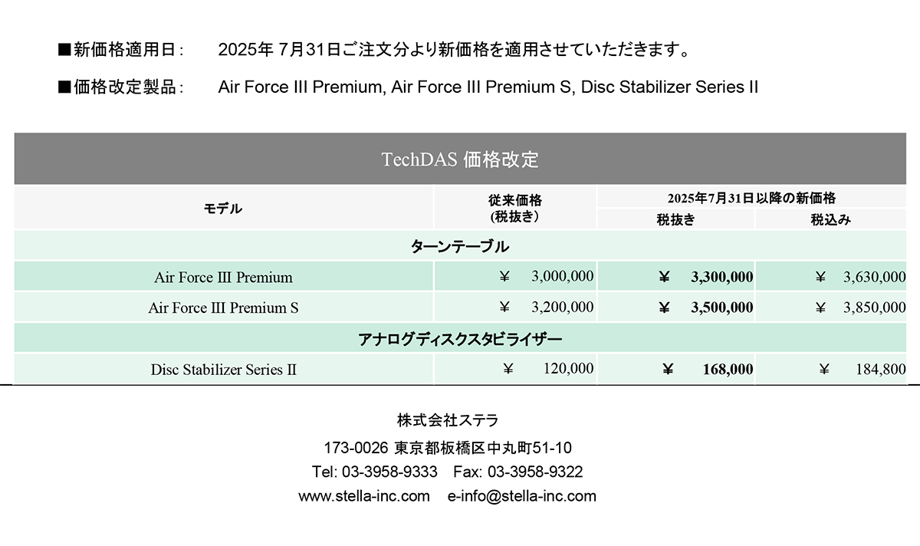Click the ターンテーブル section heading row

[460, 246]
